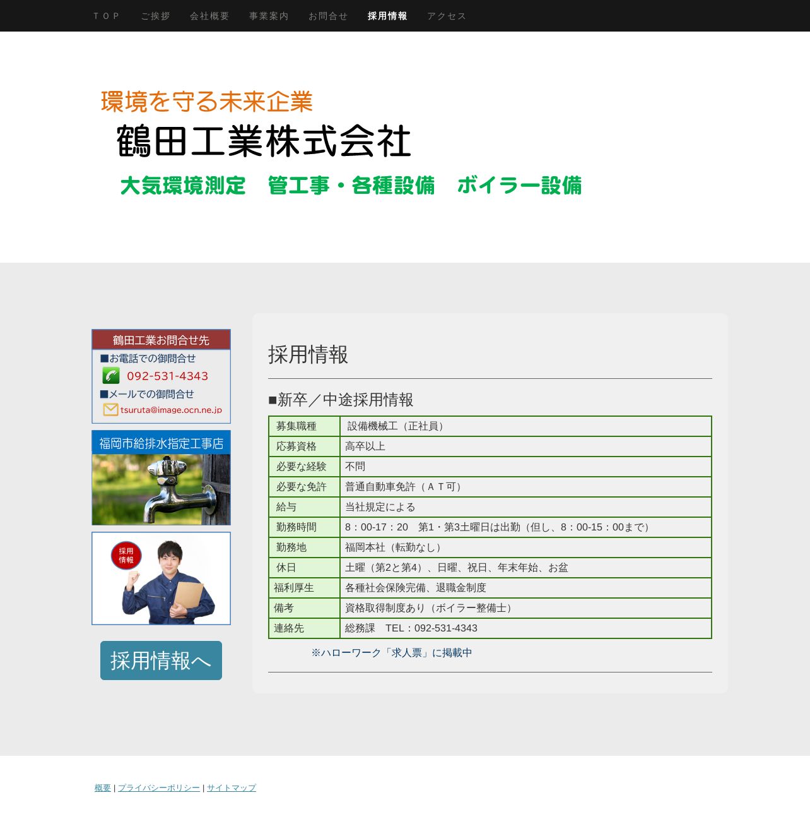Open the アクセス menu item

coord(447,16)
